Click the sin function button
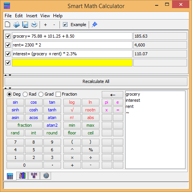 (x=15, y=102)
